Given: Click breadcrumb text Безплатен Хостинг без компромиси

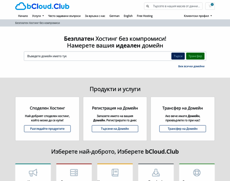Looking at the screenshot, I should tap(38, 23).
